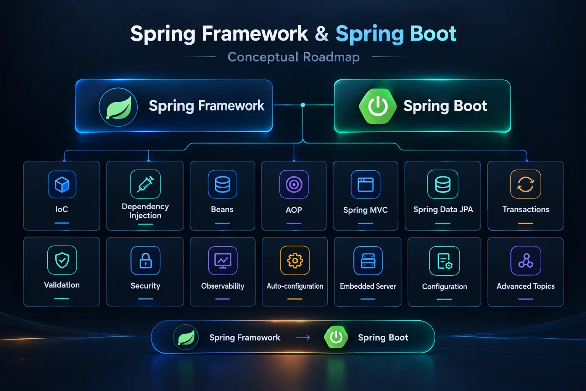
Task: Click Spring Framework text in the bottom bar
Action: pyautogui.click(x=245, y=338)
